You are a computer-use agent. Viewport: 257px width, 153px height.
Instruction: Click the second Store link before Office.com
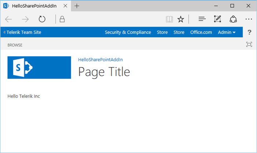click(x=179, y=32)
